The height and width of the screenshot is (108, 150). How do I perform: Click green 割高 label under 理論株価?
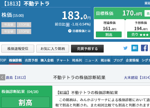[109, 34]
